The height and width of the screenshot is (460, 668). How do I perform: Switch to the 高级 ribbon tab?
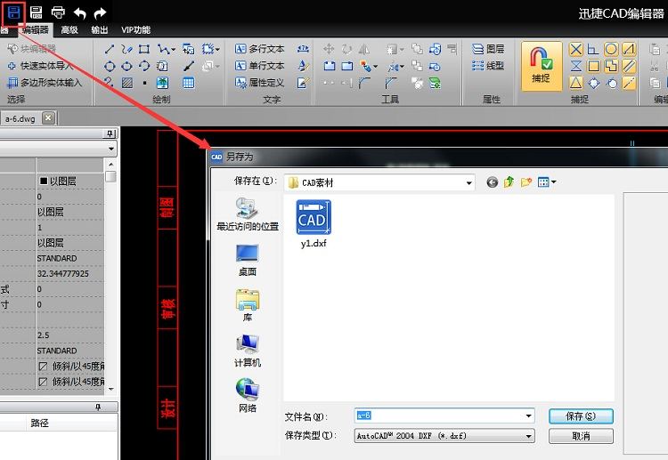pos(69,29)
